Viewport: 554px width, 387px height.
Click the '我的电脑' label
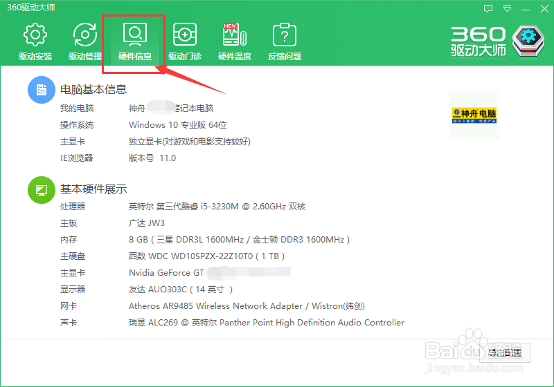point(77,108)
